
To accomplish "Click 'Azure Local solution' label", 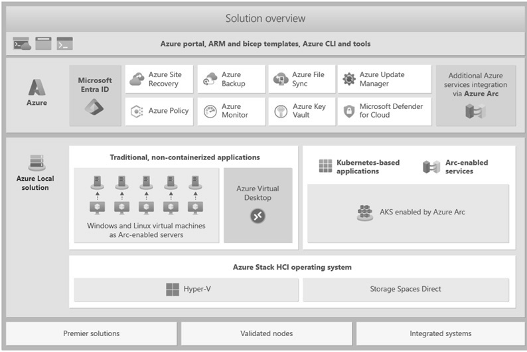I will (x=35, y=183).
